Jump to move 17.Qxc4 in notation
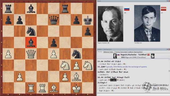 114,72
